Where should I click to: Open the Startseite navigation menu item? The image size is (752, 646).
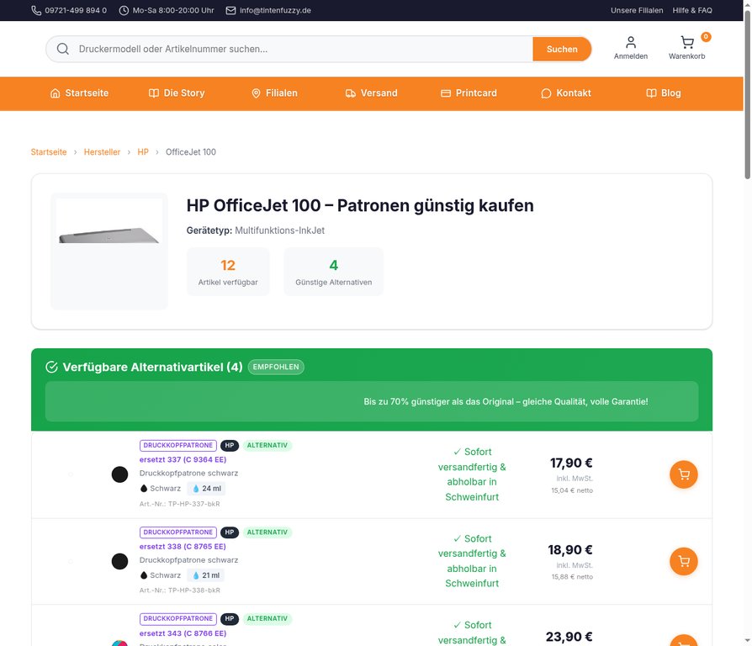pos(79,93)
